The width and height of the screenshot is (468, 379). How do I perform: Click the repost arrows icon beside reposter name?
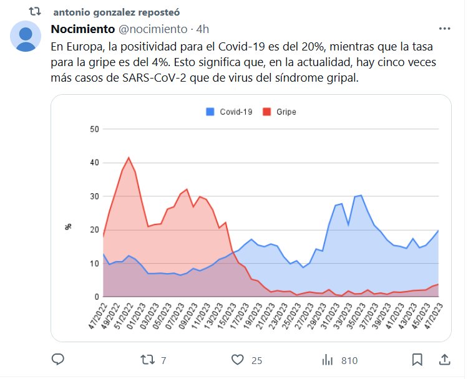tap(36, 11)
